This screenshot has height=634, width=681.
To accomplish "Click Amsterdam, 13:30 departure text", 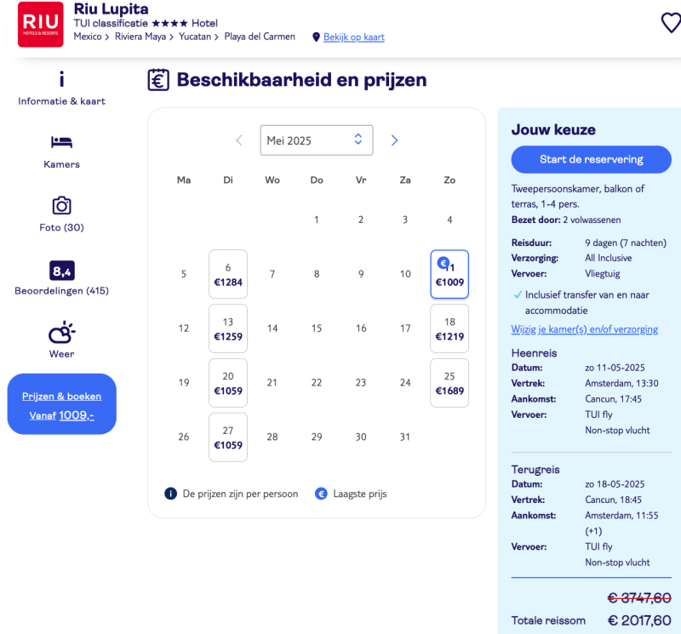I will click(621, 384).
